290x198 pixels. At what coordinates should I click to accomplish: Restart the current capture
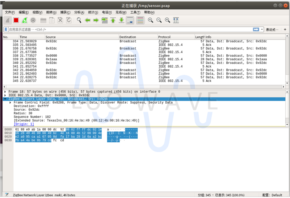pyautogui.click(x=24, y=20)
